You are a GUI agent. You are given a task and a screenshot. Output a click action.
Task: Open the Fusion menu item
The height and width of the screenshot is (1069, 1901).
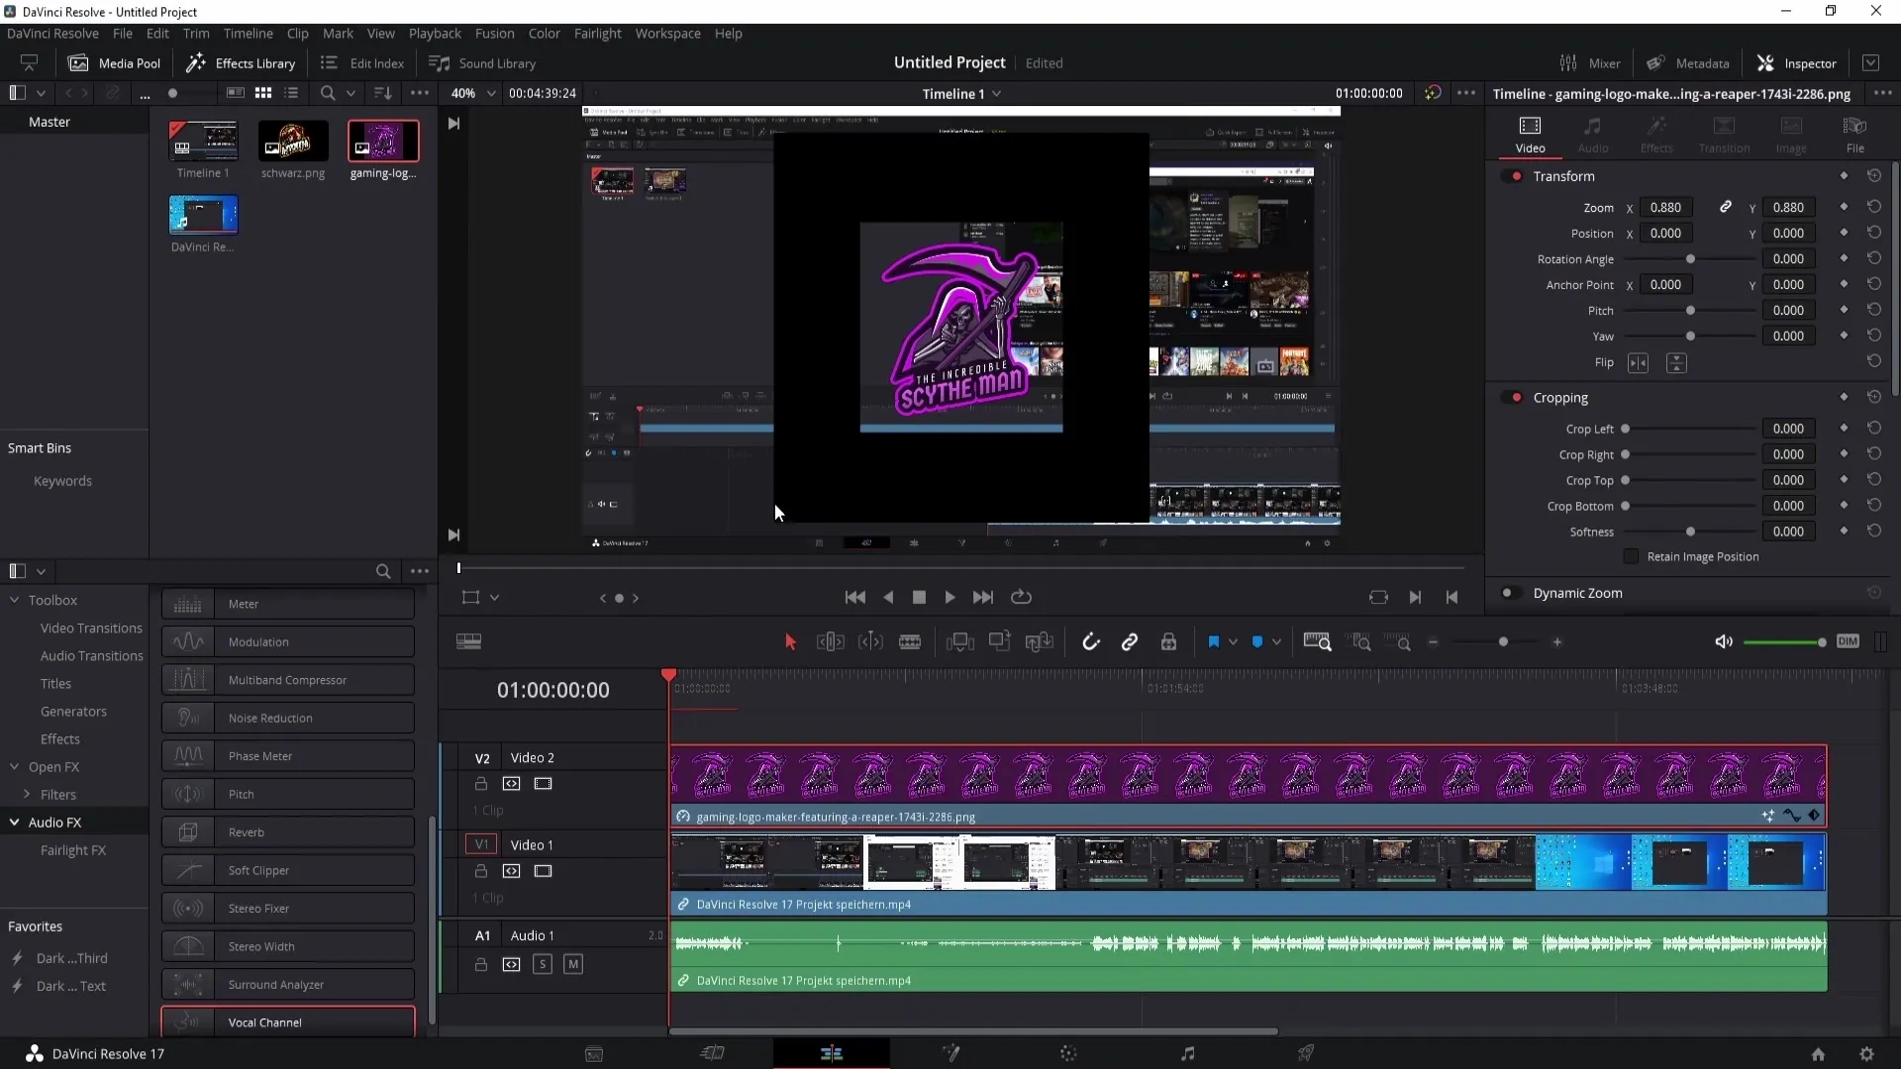[495, 33]
